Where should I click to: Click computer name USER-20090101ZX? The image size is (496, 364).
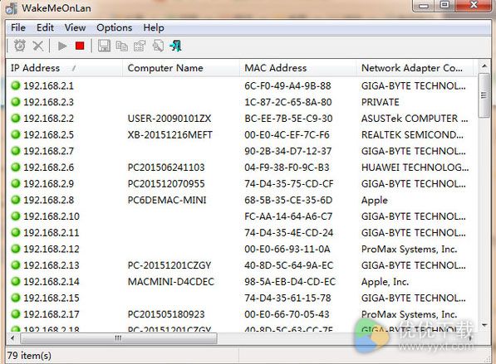click(x=169, y=119)
